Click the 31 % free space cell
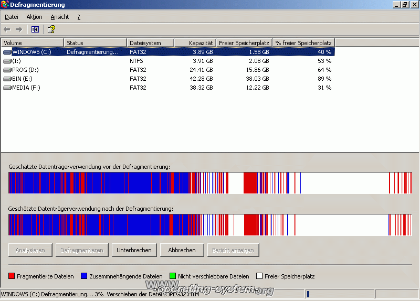 (324, 88)
